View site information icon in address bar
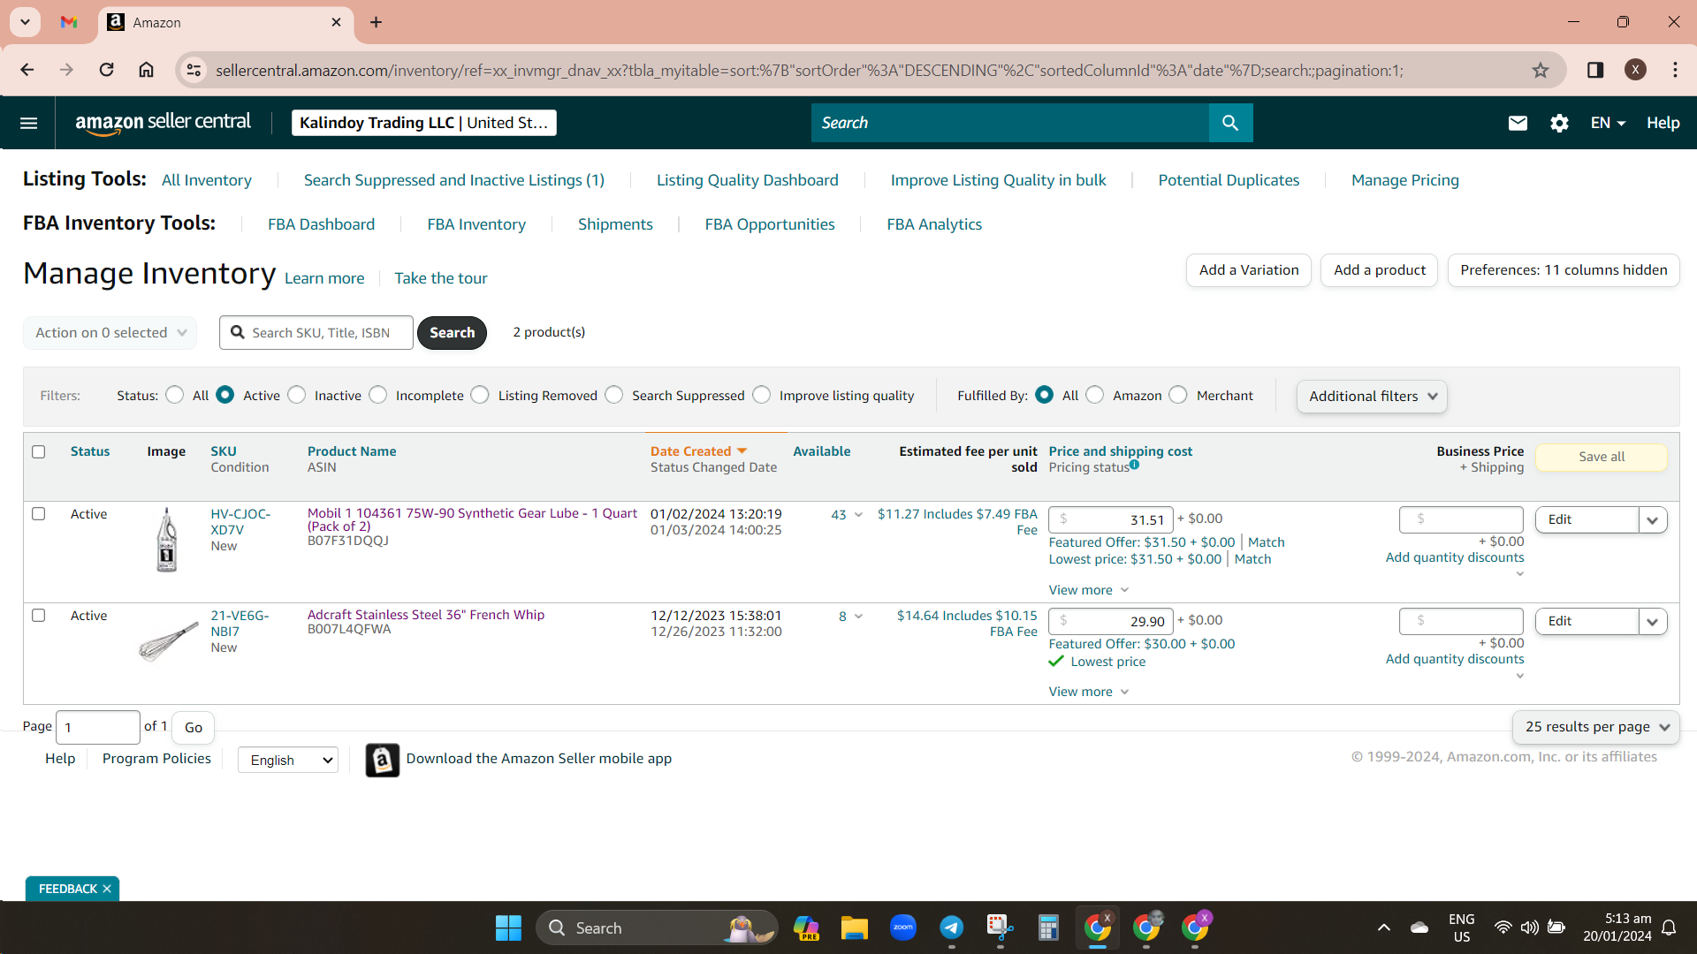The height and width of the screenshot is (954, 1697). 194,70
